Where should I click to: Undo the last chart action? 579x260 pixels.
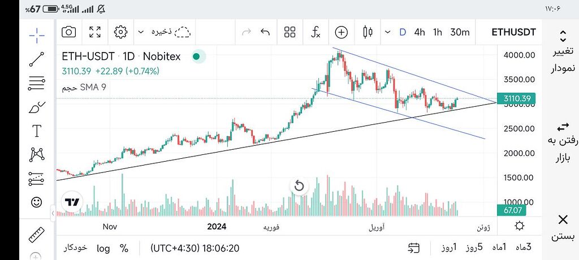pos(265,32)
